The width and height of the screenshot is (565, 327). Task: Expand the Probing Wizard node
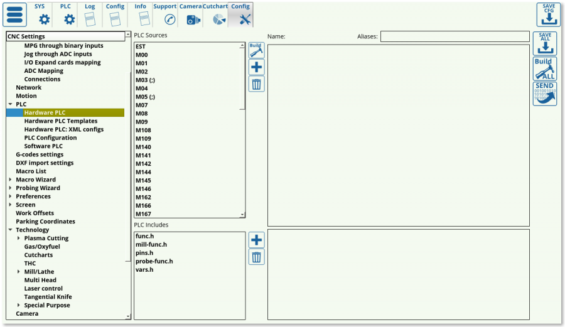coord(10,188)
